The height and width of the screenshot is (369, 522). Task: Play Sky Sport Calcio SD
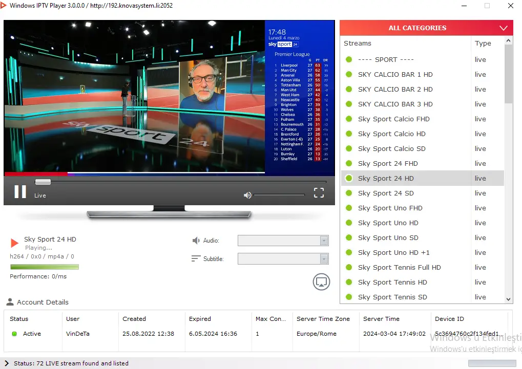pyautogui.click(x=422, y=149)
